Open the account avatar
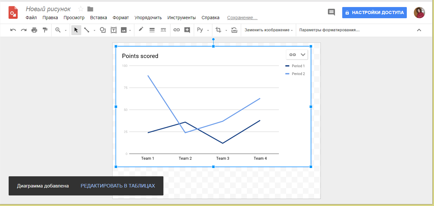 pos(419,12)
